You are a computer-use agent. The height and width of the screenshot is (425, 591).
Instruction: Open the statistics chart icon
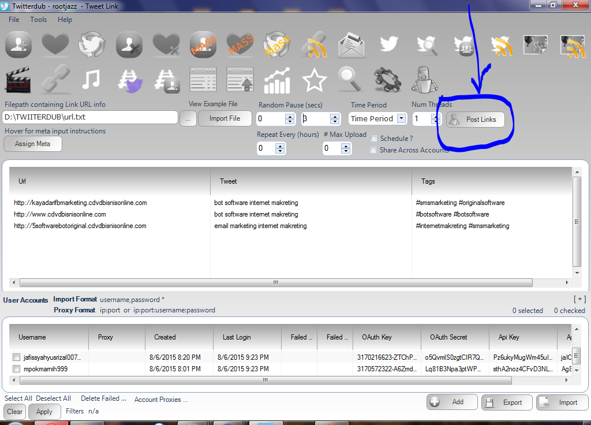coord(277,80)
